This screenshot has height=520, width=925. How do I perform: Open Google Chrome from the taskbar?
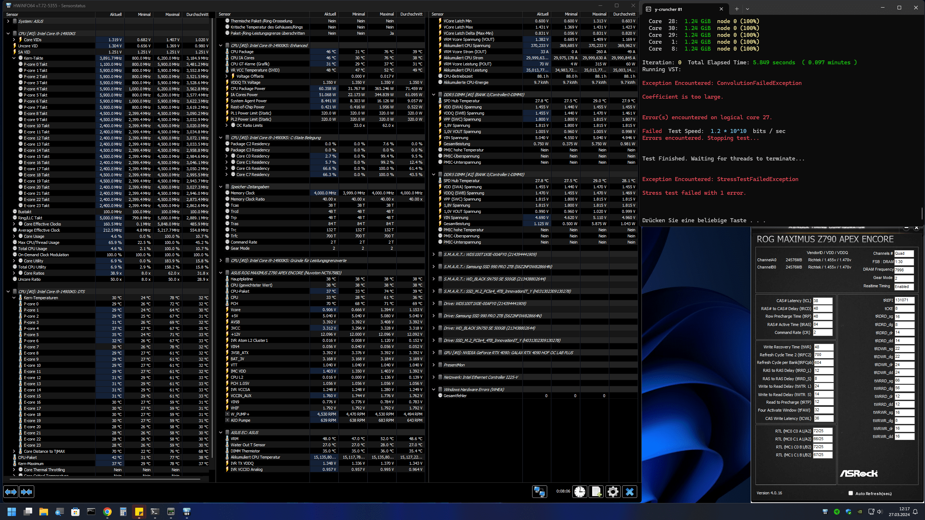(107, 512)
